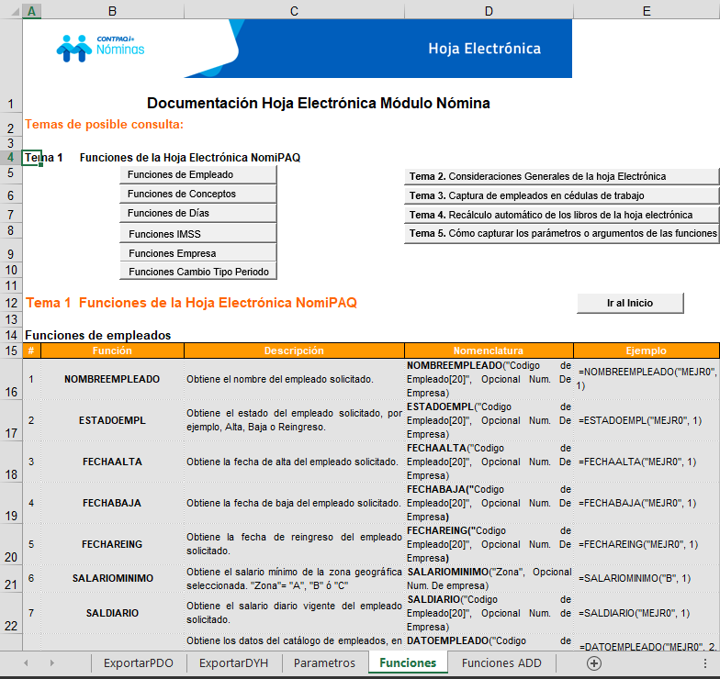This screenshot has height=679, width=720.
Task: Click nomenclature SALARIOMINIMO("Zona" cell
Action: point(489,578)
